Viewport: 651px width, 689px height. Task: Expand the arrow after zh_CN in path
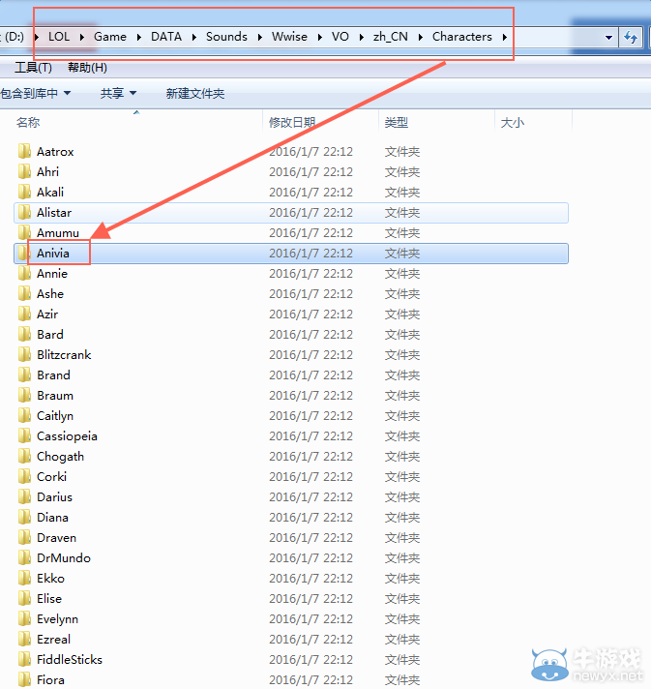pos(421,37)
